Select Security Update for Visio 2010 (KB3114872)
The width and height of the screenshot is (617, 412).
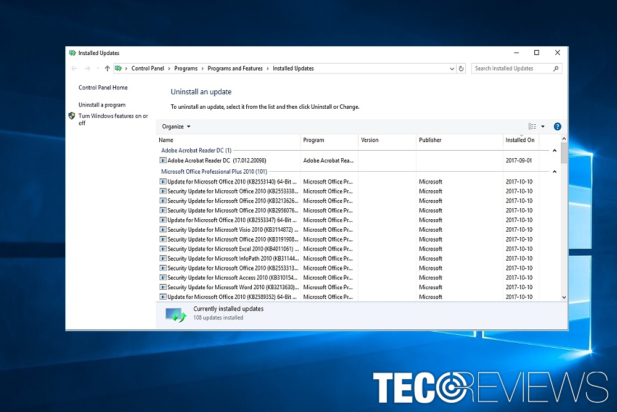tap(233, 230)
